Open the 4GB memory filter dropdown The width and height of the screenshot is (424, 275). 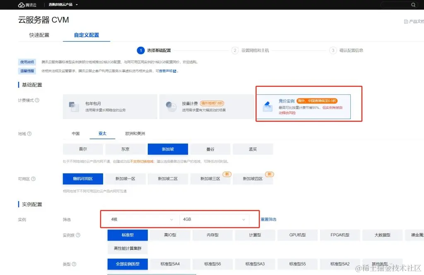coord(214,219)
